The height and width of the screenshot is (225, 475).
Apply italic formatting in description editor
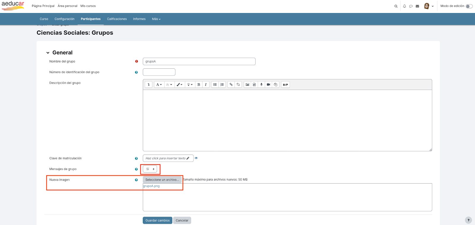coord(206,85)
